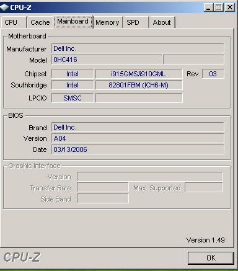Click the empty field next to Model

click(x=193, y=60)
